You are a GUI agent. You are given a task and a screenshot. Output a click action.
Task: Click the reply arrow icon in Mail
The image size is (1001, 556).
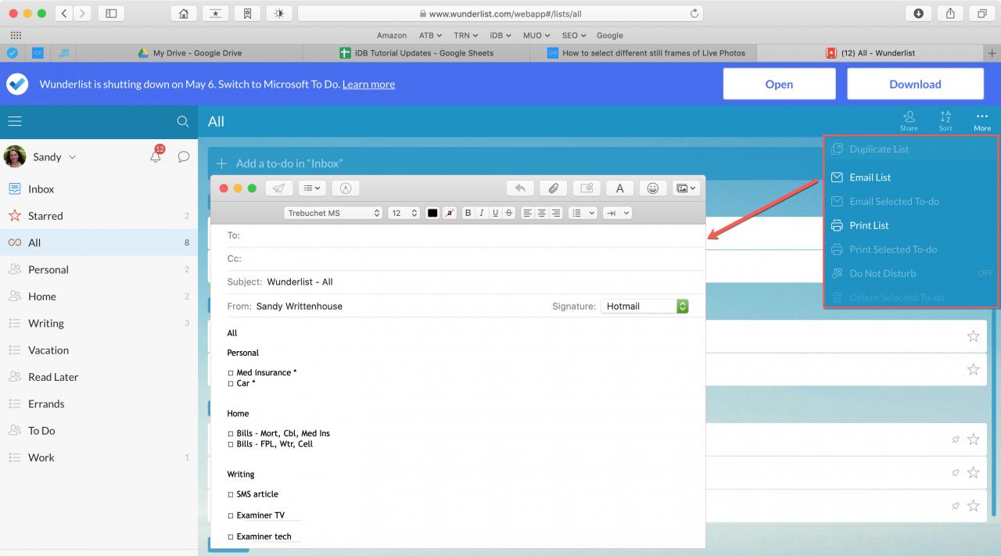[520, 188]
